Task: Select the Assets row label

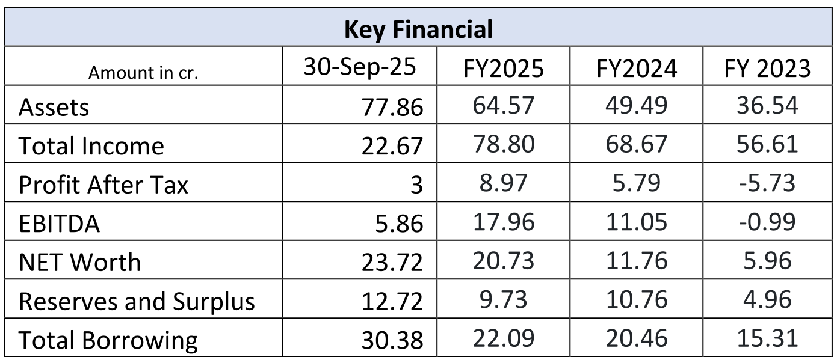Action: 54,108
